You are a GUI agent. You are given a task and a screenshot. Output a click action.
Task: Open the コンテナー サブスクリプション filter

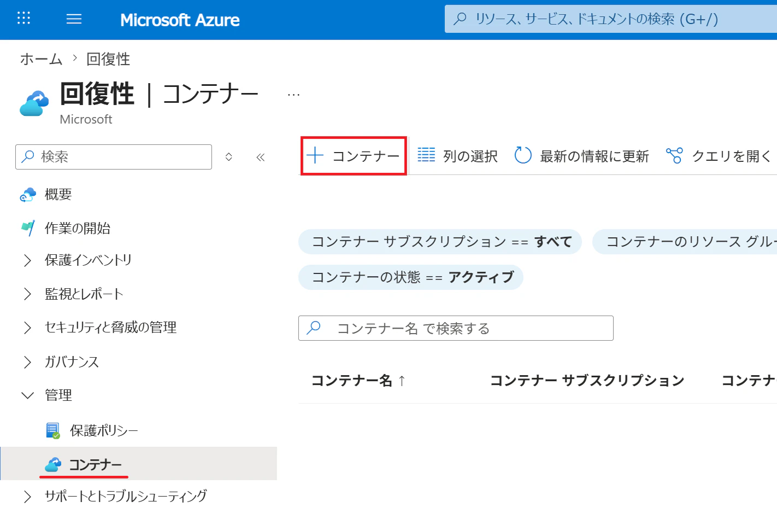[440, 242]
